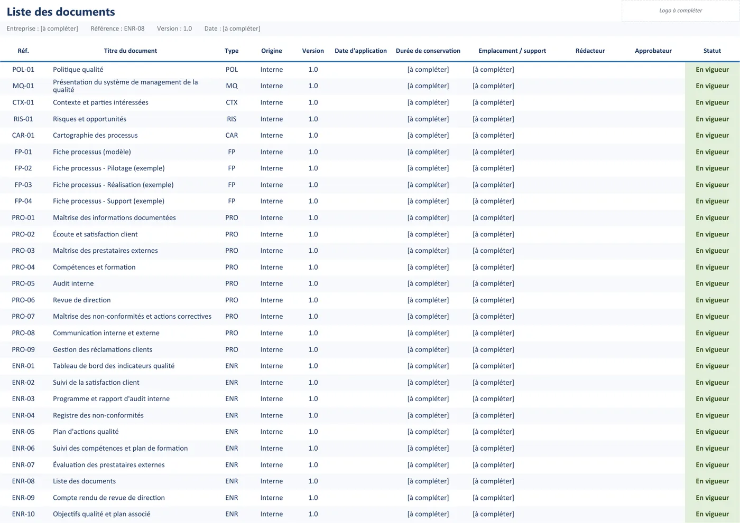Click 'En vigueur' status in POL-01 row
Image resolution: width=740 pixels, height=523 pixels.
coord(712,70)
